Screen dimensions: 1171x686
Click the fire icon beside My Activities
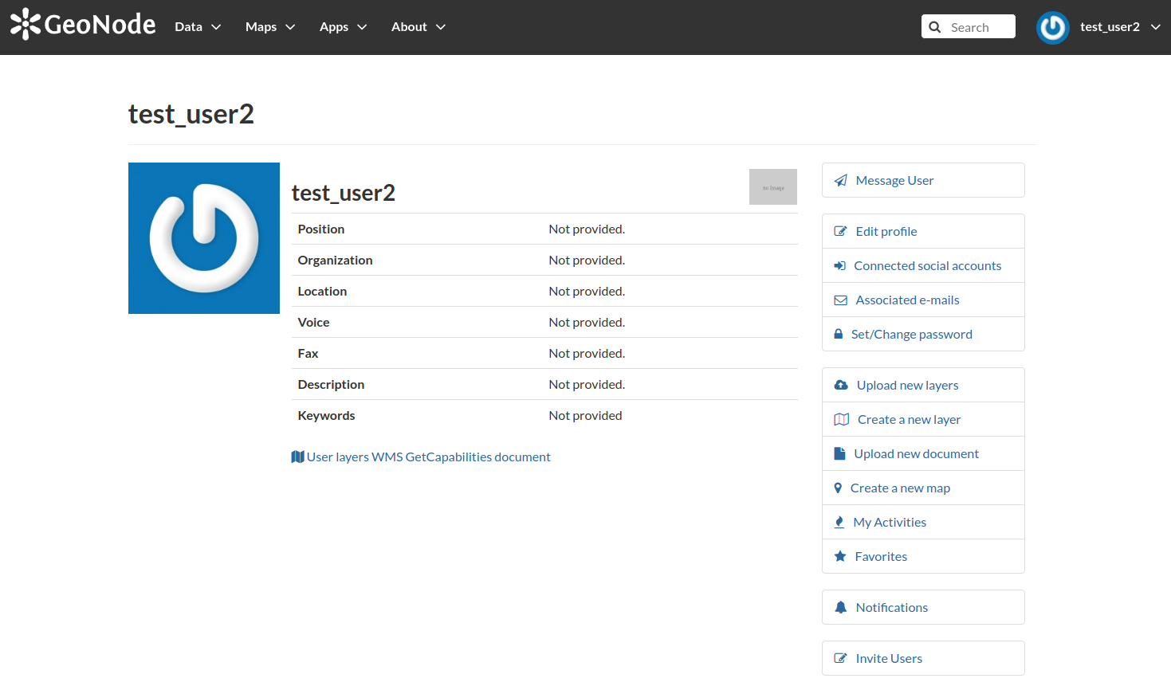(x=839, y=523)
